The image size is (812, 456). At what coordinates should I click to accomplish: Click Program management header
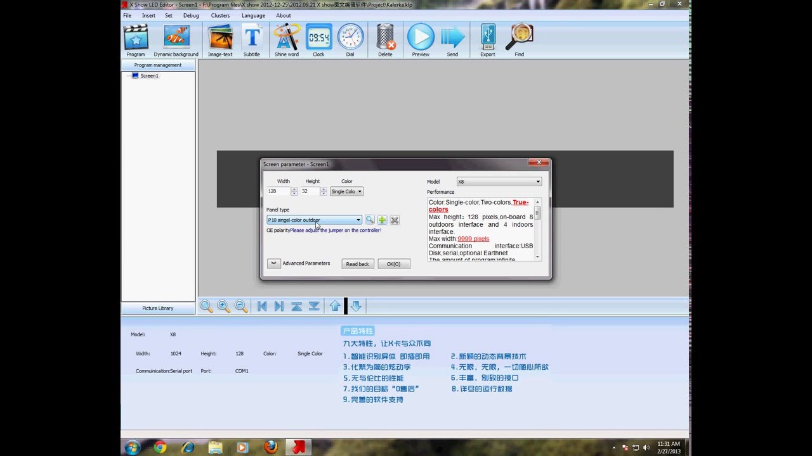click(158, 65)
